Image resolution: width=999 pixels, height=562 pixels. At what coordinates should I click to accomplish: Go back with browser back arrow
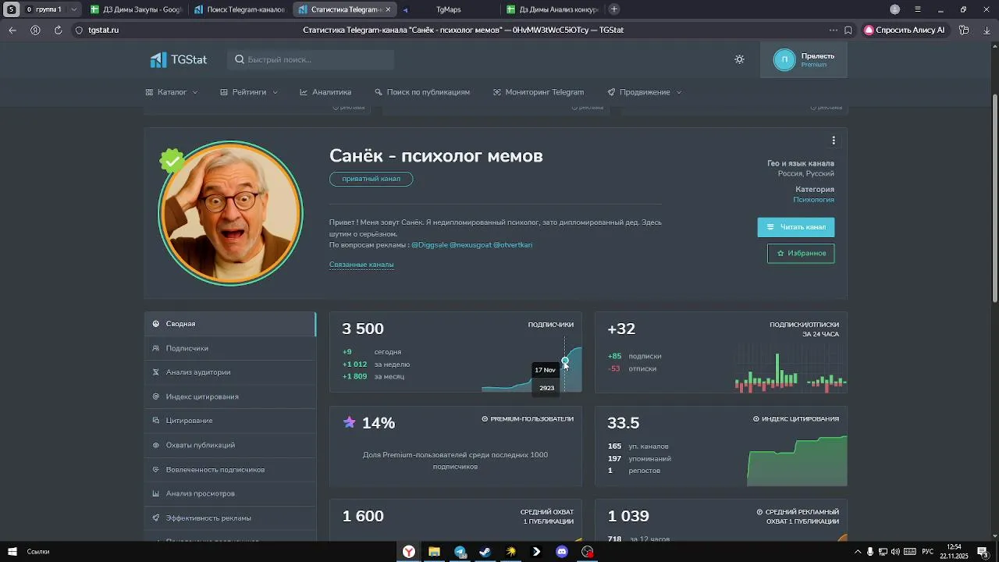[12, 30]
